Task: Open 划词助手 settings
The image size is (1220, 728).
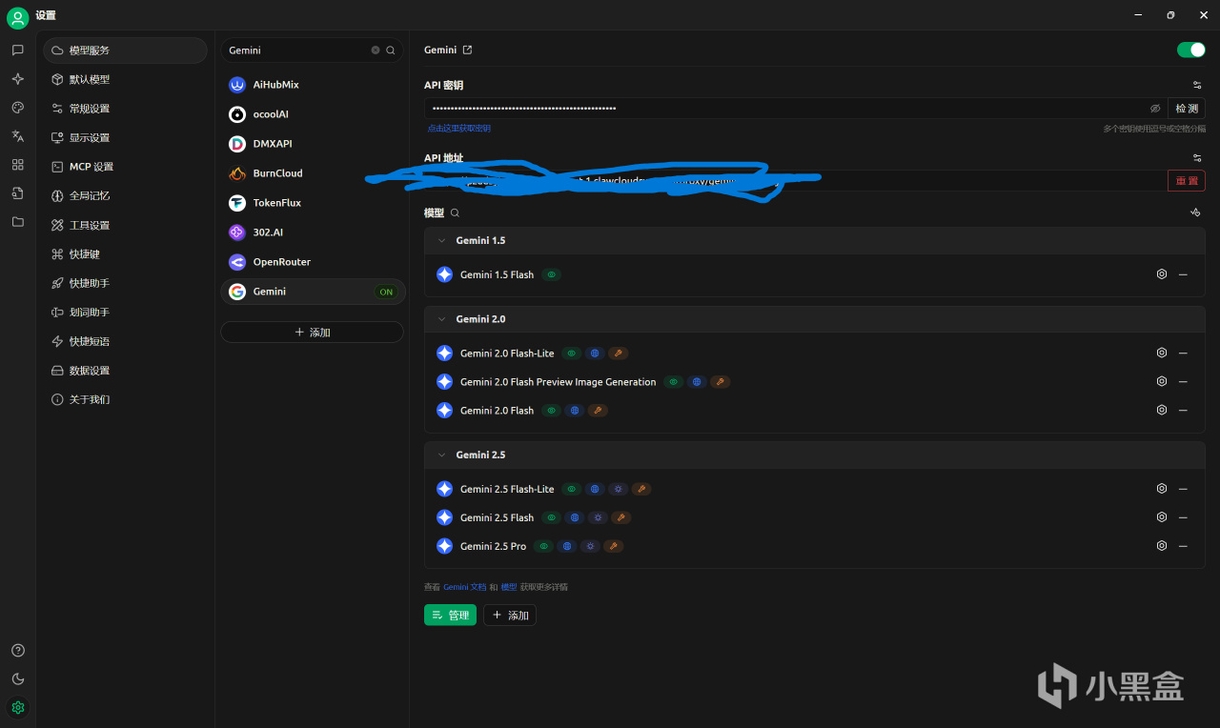Action: pyautogui.click(x=125, y=312)
